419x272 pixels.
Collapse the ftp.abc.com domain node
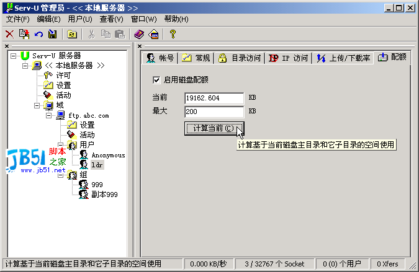(48, 115)
